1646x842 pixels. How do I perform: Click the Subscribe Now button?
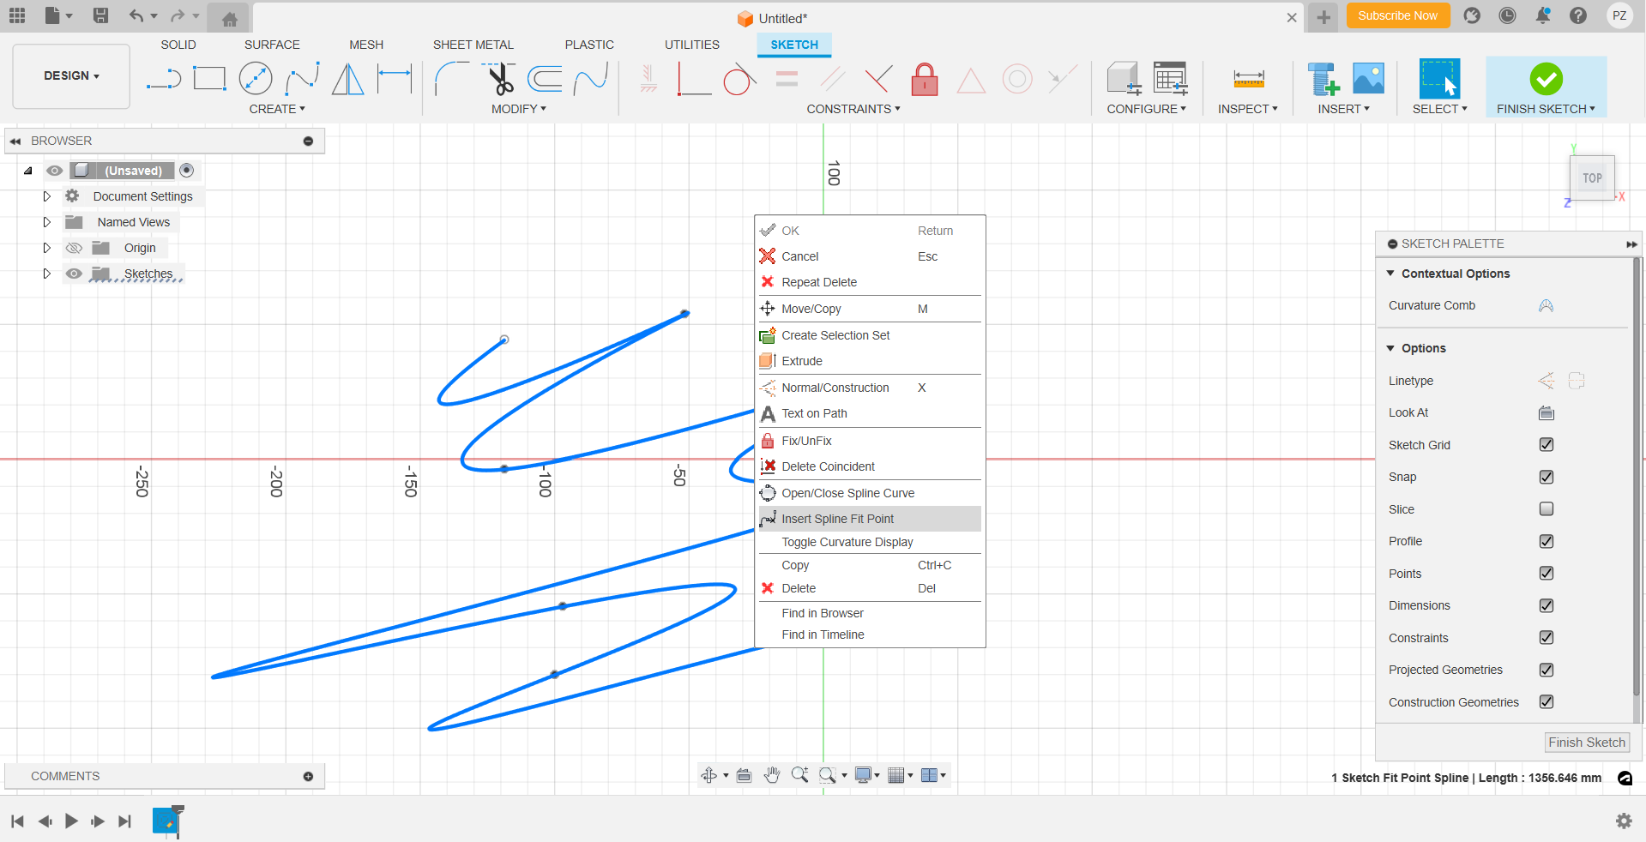click(1397, 15)
